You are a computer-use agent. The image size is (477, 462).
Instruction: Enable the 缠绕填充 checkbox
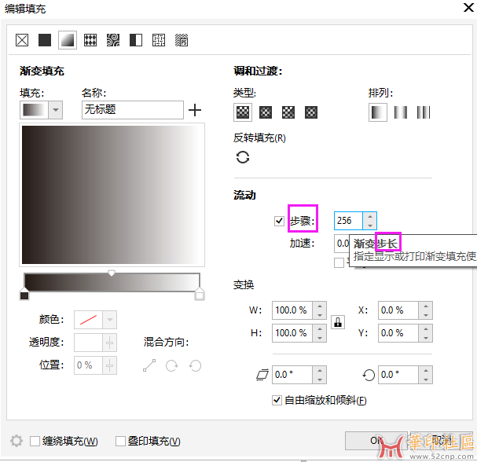pos(35,441)
